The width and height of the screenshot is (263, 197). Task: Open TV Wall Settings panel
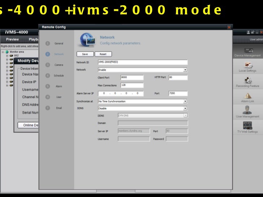pyautogui.click(x=247, y=127)
